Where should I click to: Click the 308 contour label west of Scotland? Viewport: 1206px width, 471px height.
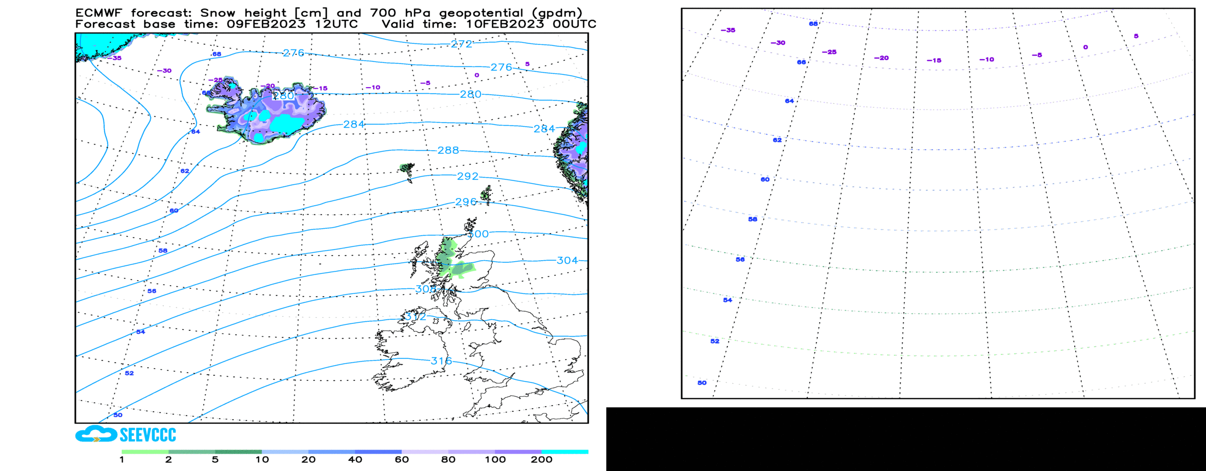point(426,289)
